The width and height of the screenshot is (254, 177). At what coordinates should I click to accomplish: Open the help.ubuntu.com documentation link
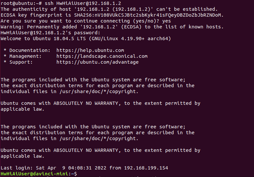[x=90, y=50]
